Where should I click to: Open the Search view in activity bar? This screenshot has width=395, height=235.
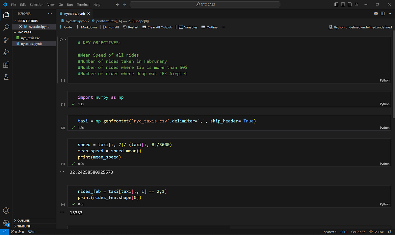click(x=6, y=28)
